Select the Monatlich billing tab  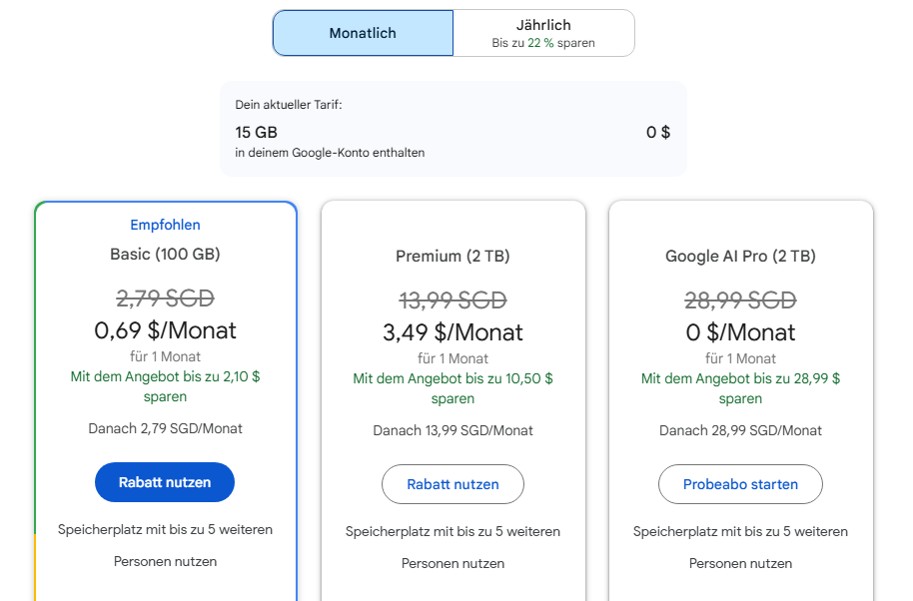(363, 33)
